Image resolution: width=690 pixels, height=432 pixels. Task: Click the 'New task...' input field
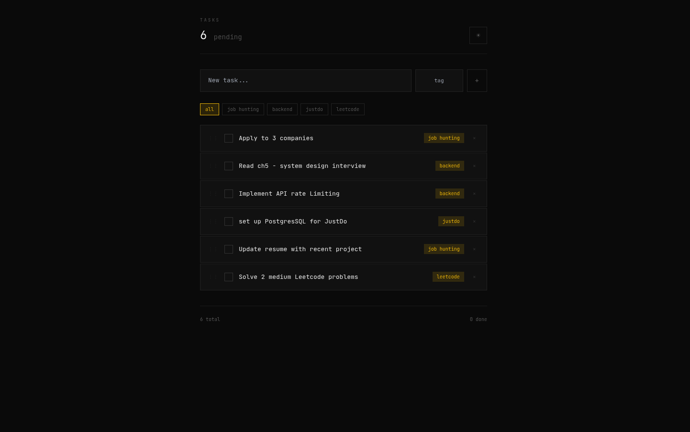[x=305, y=81]
